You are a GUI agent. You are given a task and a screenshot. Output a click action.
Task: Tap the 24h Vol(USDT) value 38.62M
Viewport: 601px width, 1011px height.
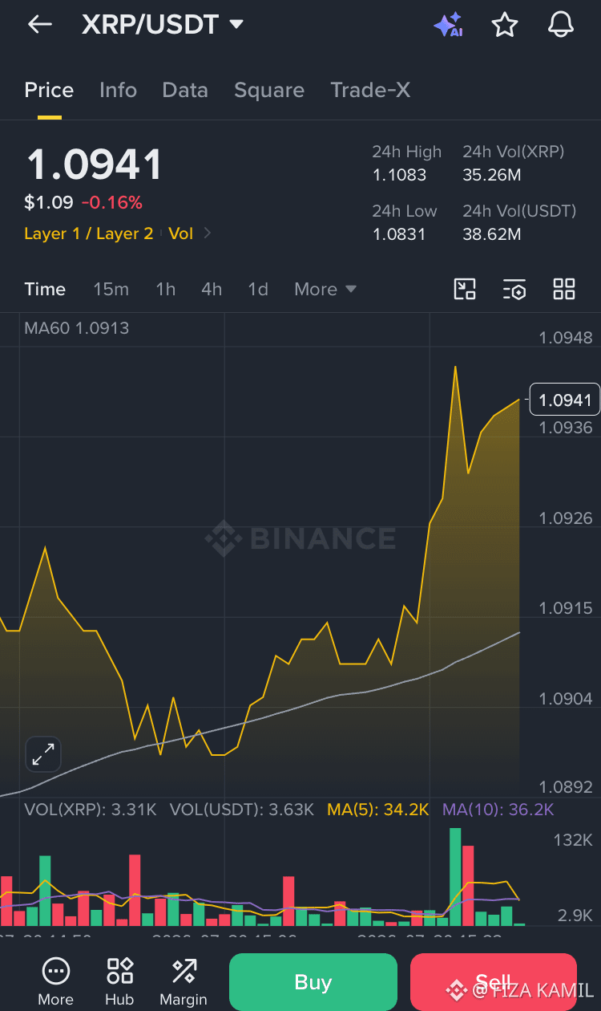(492, 234)
